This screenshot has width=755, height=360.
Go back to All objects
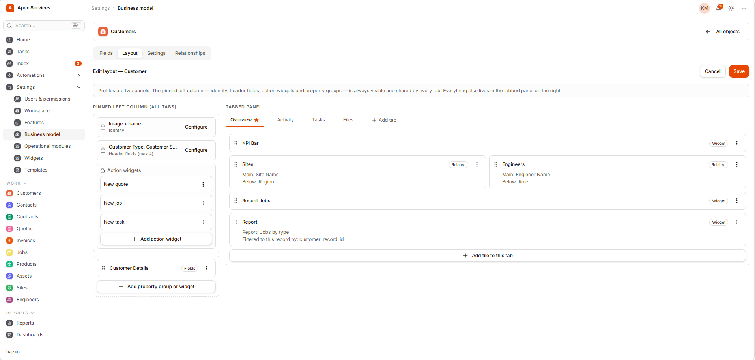pos(722,32)
